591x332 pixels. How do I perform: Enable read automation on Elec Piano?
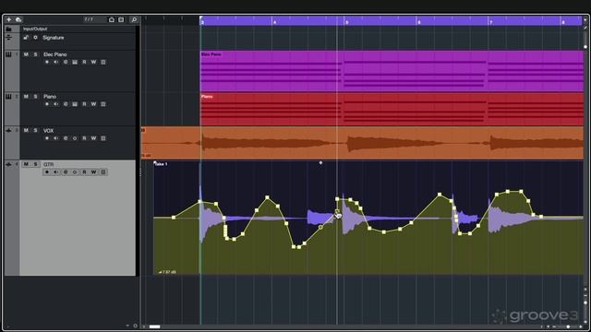(x=84, y=62)
